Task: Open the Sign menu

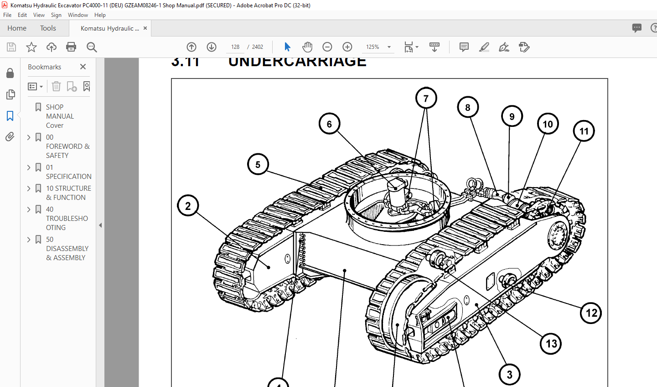Action: click(x=56, y=15)
